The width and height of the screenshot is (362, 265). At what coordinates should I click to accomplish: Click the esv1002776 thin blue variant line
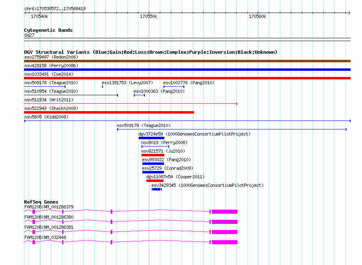tap(174, 87)
